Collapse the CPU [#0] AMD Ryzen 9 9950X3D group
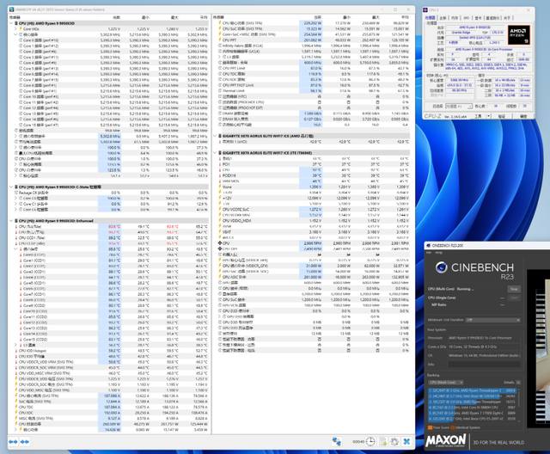This screenshot has width=550, height=454. click(11, 23)
